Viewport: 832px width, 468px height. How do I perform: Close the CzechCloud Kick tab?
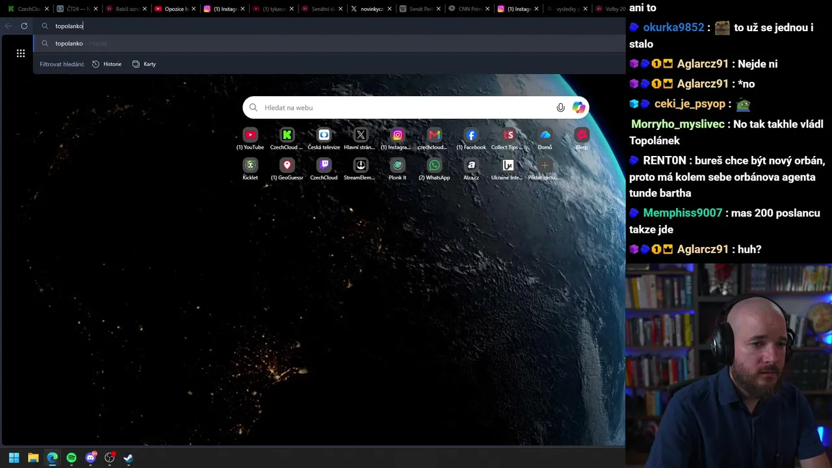point(47,9)
